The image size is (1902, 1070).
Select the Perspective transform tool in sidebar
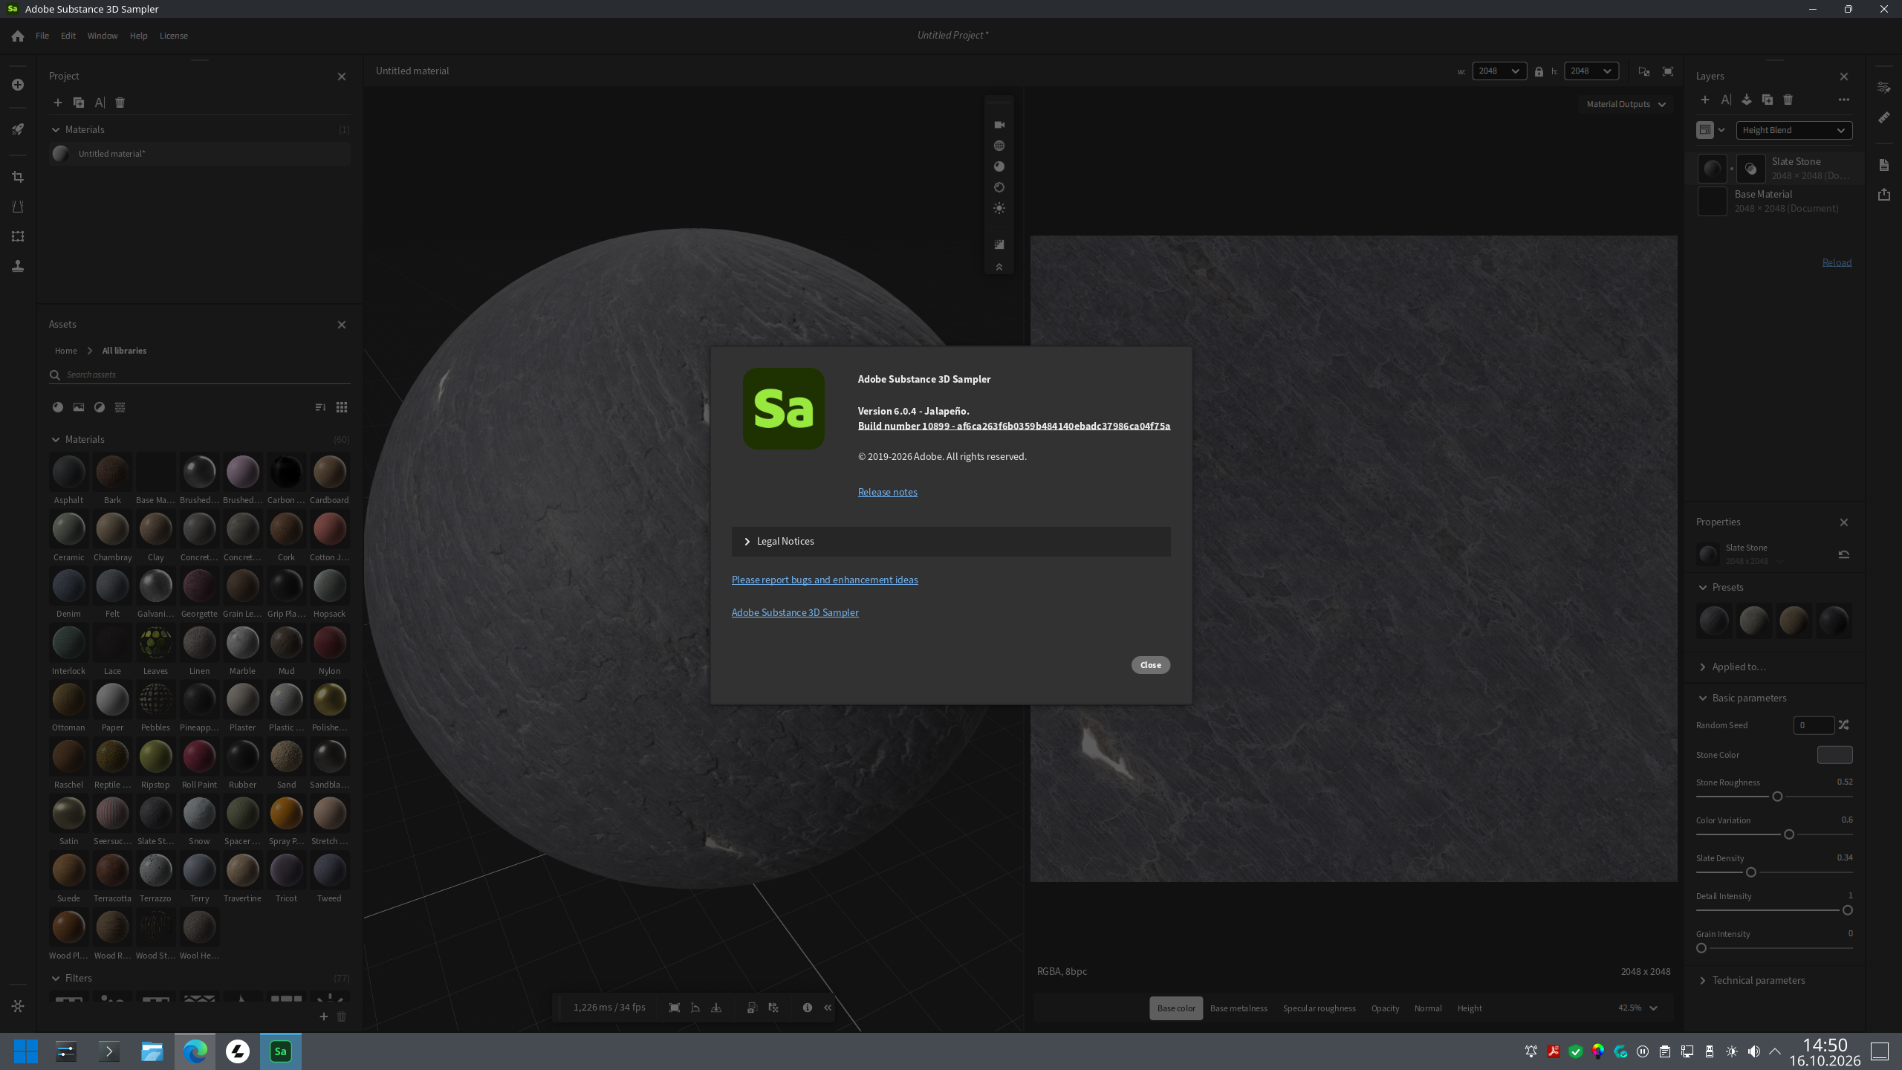(18, 207)
